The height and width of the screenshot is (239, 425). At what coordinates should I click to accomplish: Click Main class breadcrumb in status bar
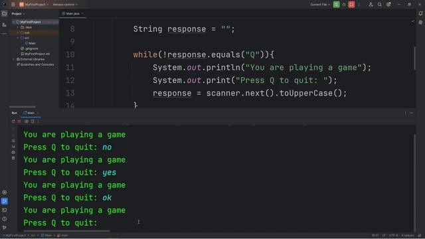click(x=46, y=236)
